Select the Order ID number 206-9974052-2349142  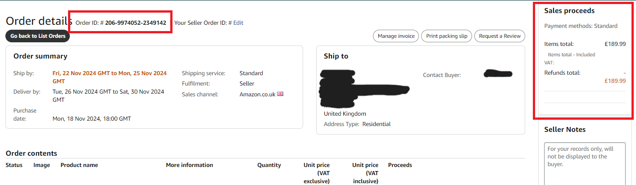tap(136, 23)
